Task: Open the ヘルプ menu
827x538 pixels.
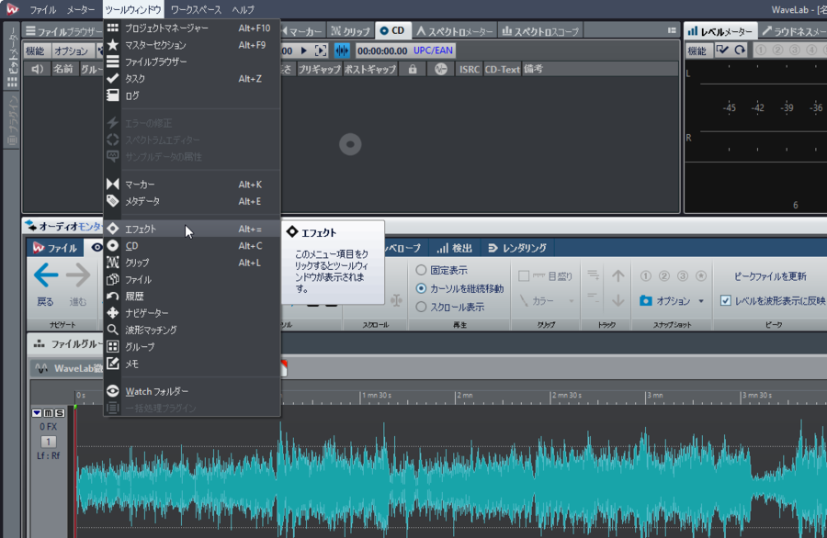Action: [244, 9]
